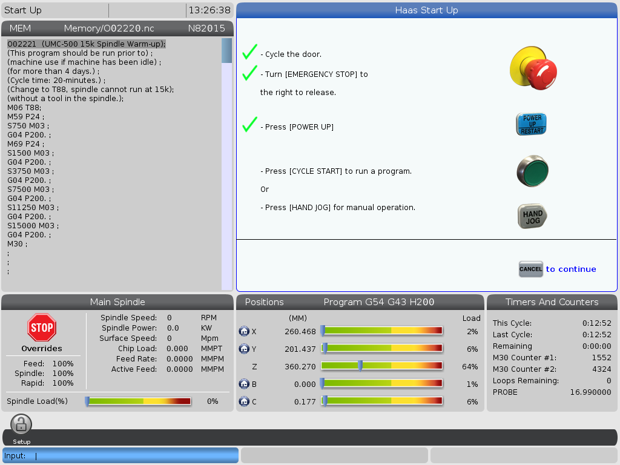Click the S750 M03 line
This screenshot has width=620, height=465.
tap(28, 126)
